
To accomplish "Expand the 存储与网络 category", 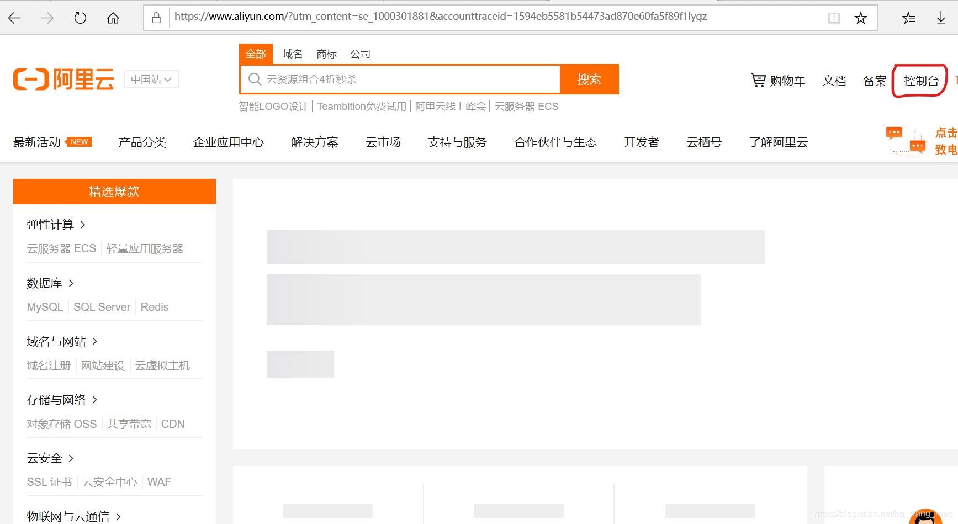I will click(62, 400).
